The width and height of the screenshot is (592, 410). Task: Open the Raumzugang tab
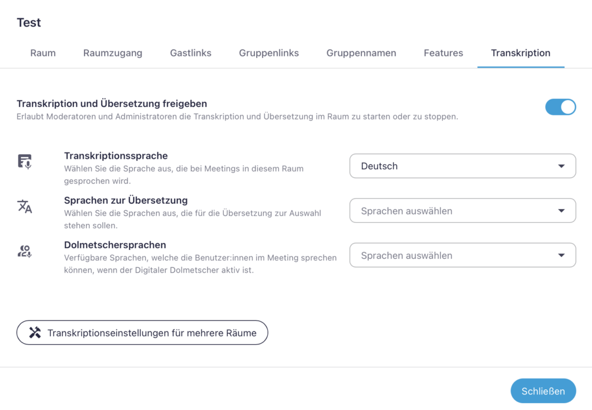click(112, 53)
